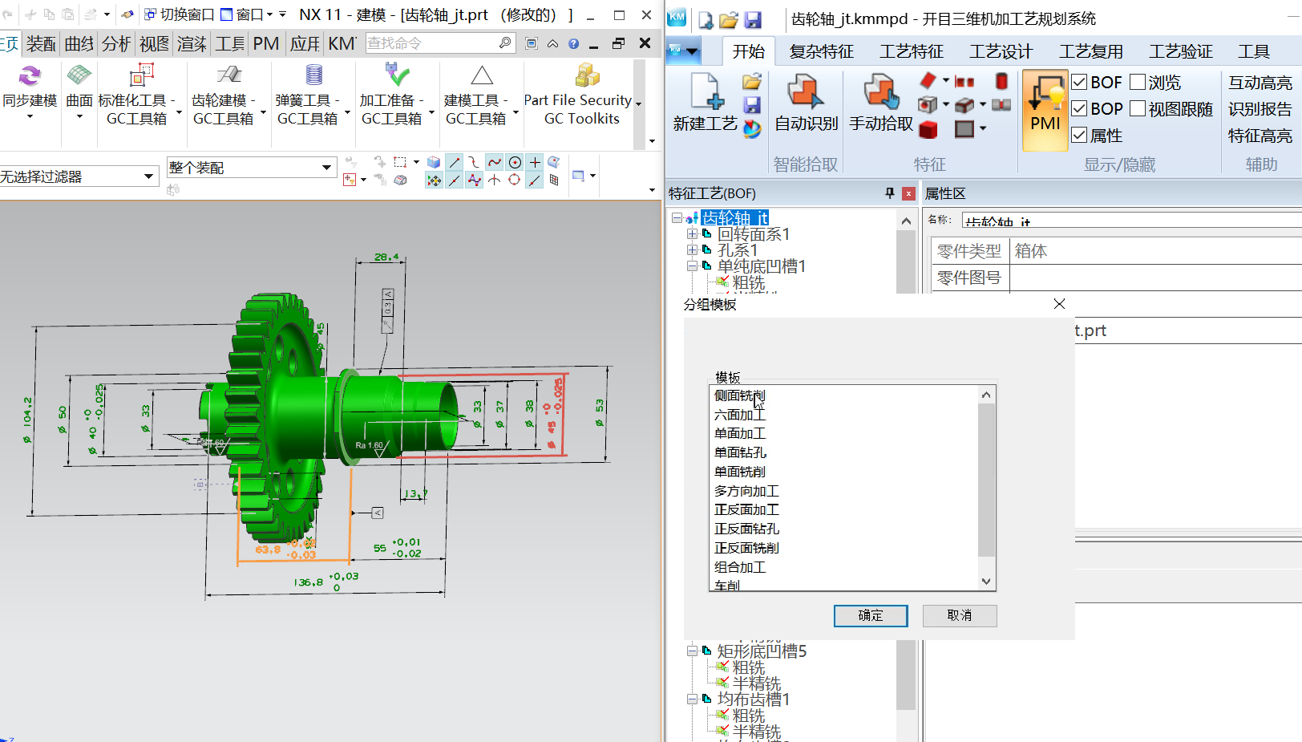Toggle the PMI display button

1045,109
